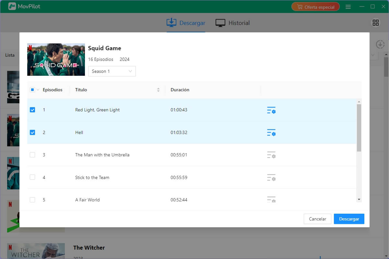Viewport: 389px width, 259px height.
Task: Click the Duración column header
Action: point(180,90)
